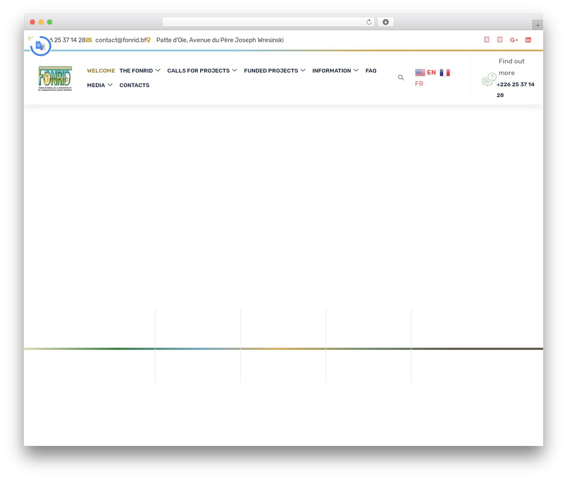Expand the CALLS FOR PROJECTS chevron
Image resolution: width=567 pixels, height=480 pixels.
coord(235,70)
